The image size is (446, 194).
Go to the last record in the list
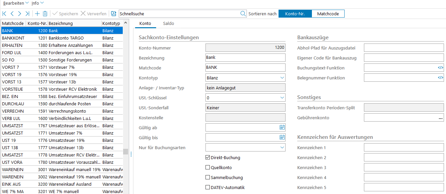coord(27,14)
